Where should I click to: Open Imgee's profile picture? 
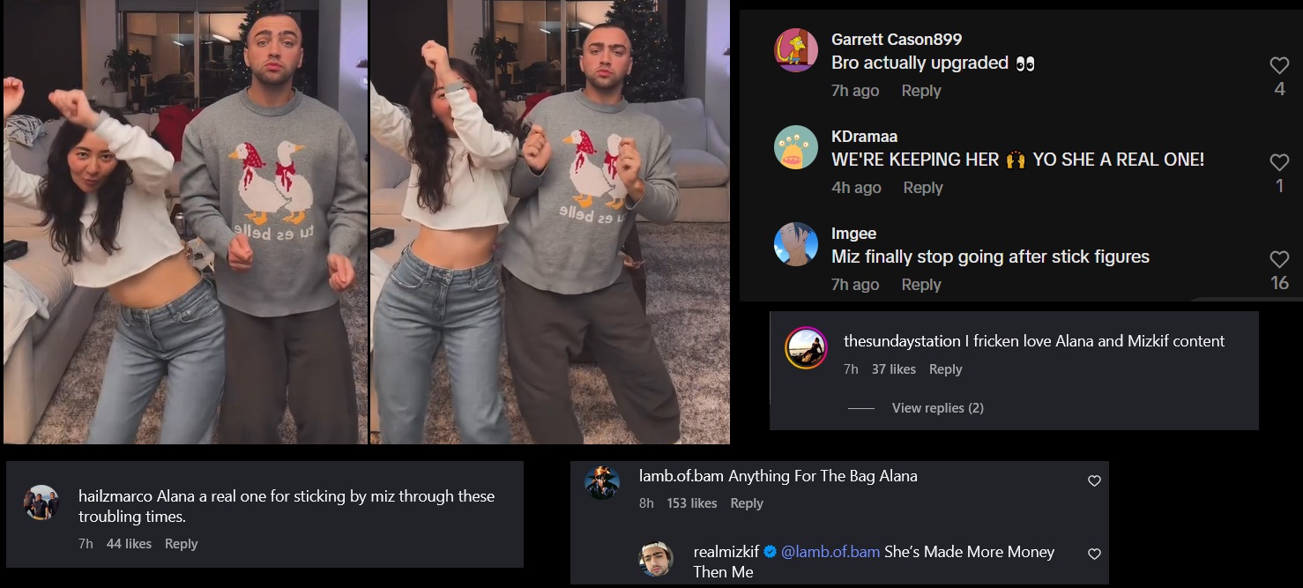click(x=796, y=244)
